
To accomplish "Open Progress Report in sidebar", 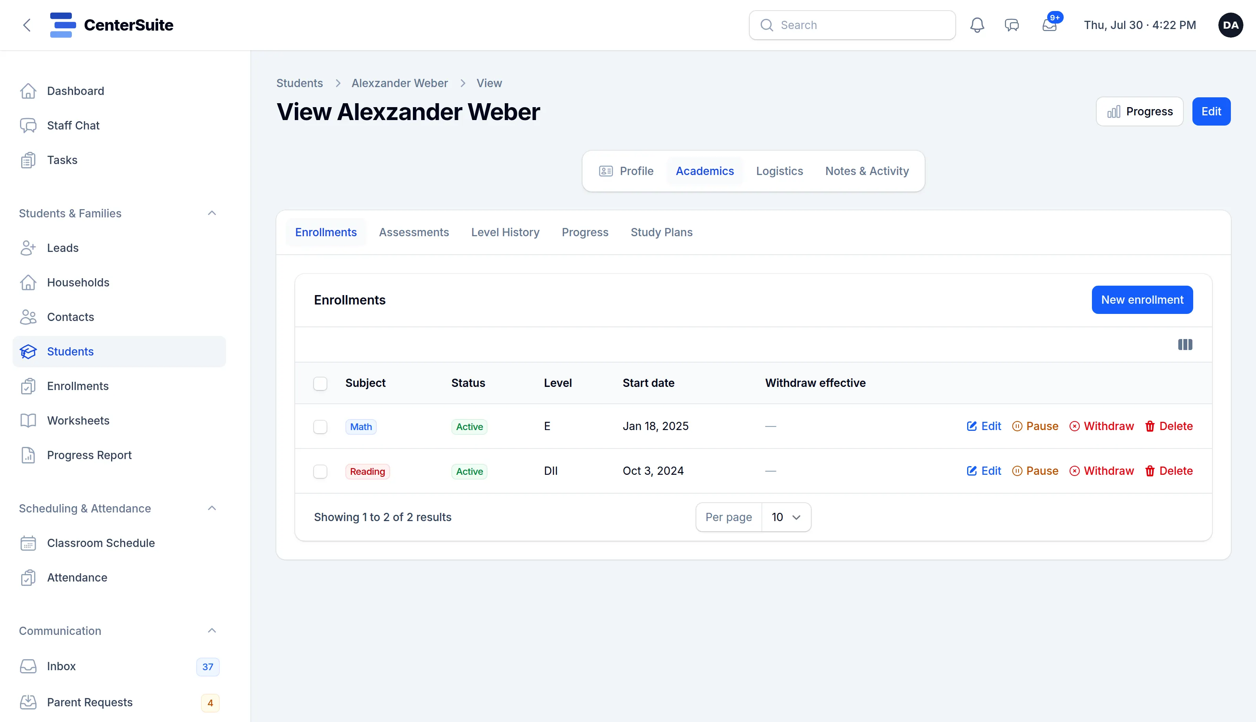I will pyautogui.click(x=119, y=455).
